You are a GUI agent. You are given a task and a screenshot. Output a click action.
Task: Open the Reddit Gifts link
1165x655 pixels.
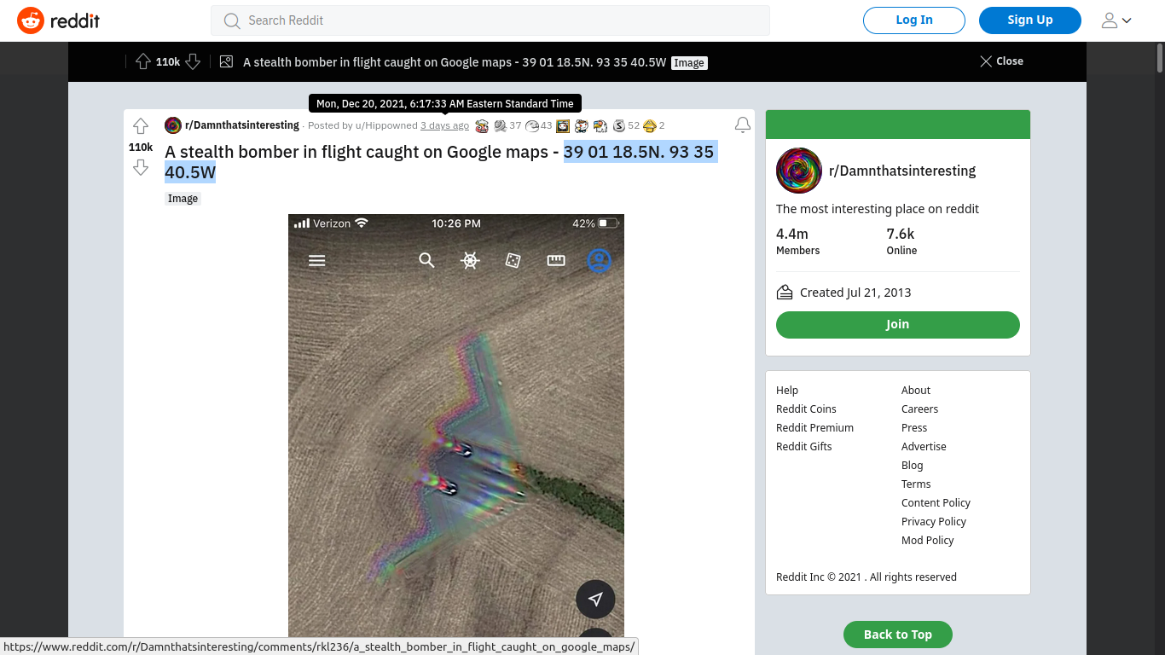click(803, 447)
